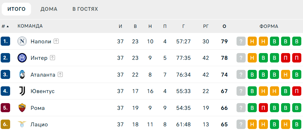Click the Inter club logo
The height and width of the screenshot is (130, 303).
coord(22,58)
